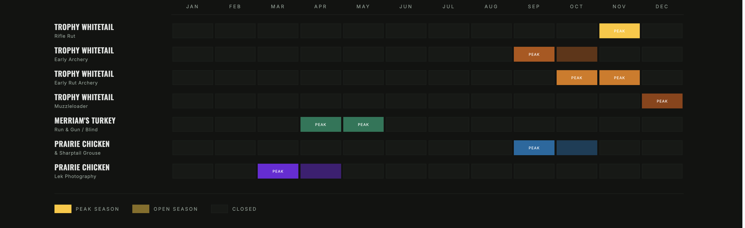
Task: Click the NOV month header
Action: coord(619,7)
